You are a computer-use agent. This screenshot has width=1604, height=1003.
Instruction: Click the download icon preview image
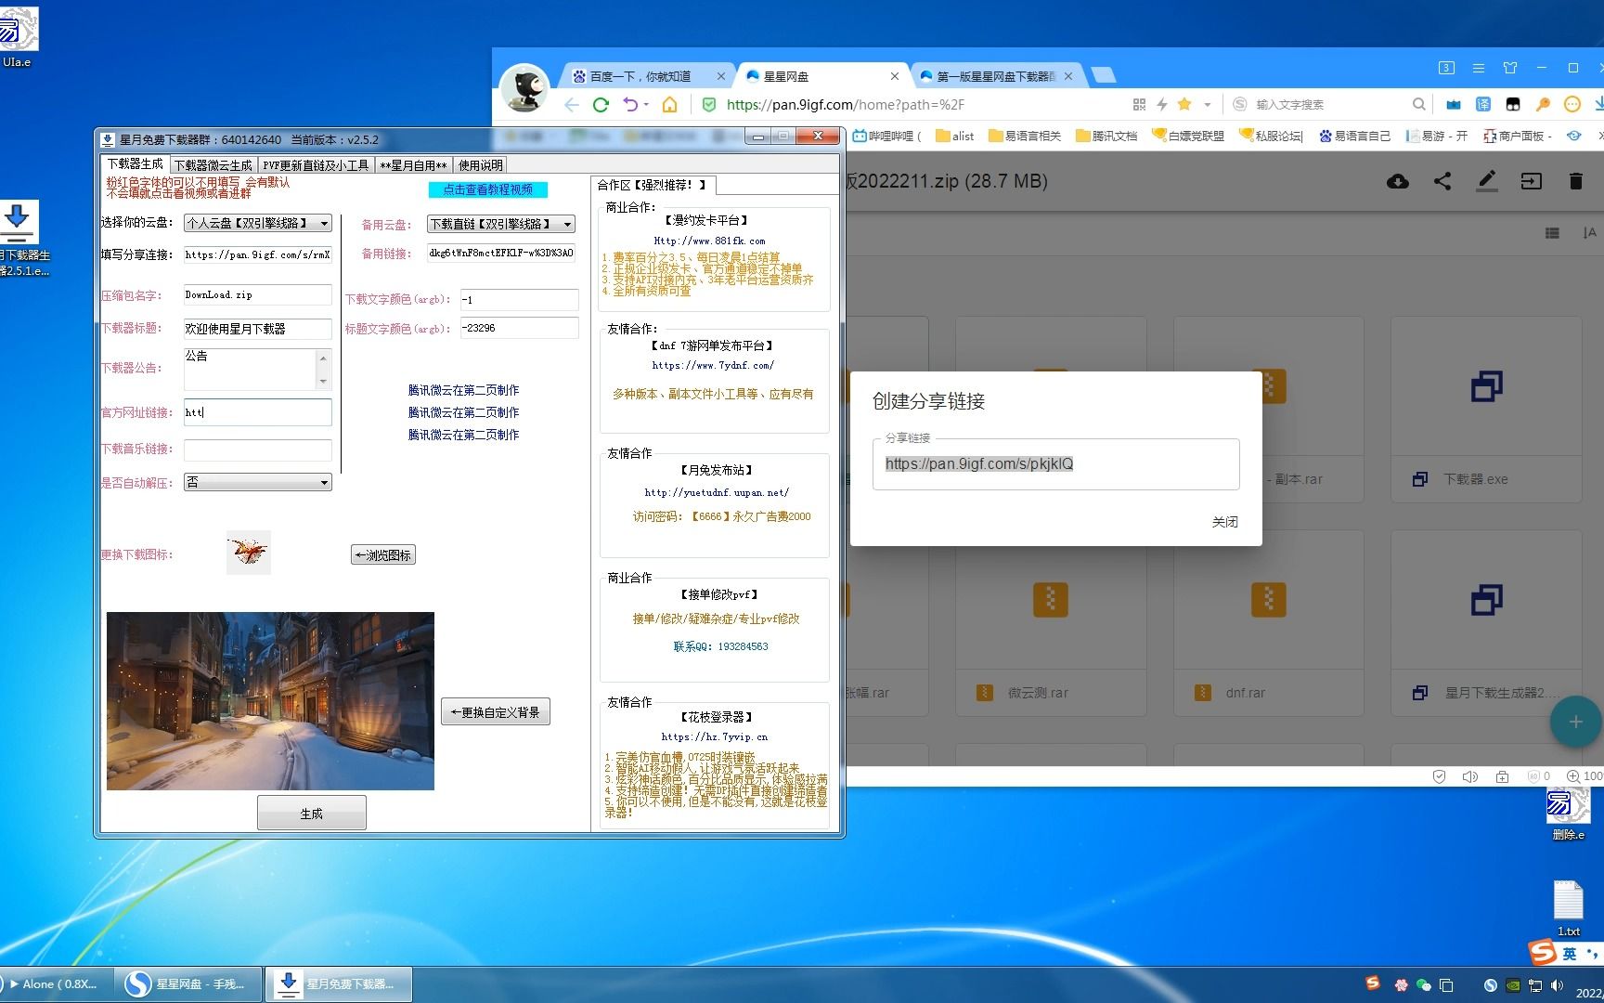click(x=249, y=554)
